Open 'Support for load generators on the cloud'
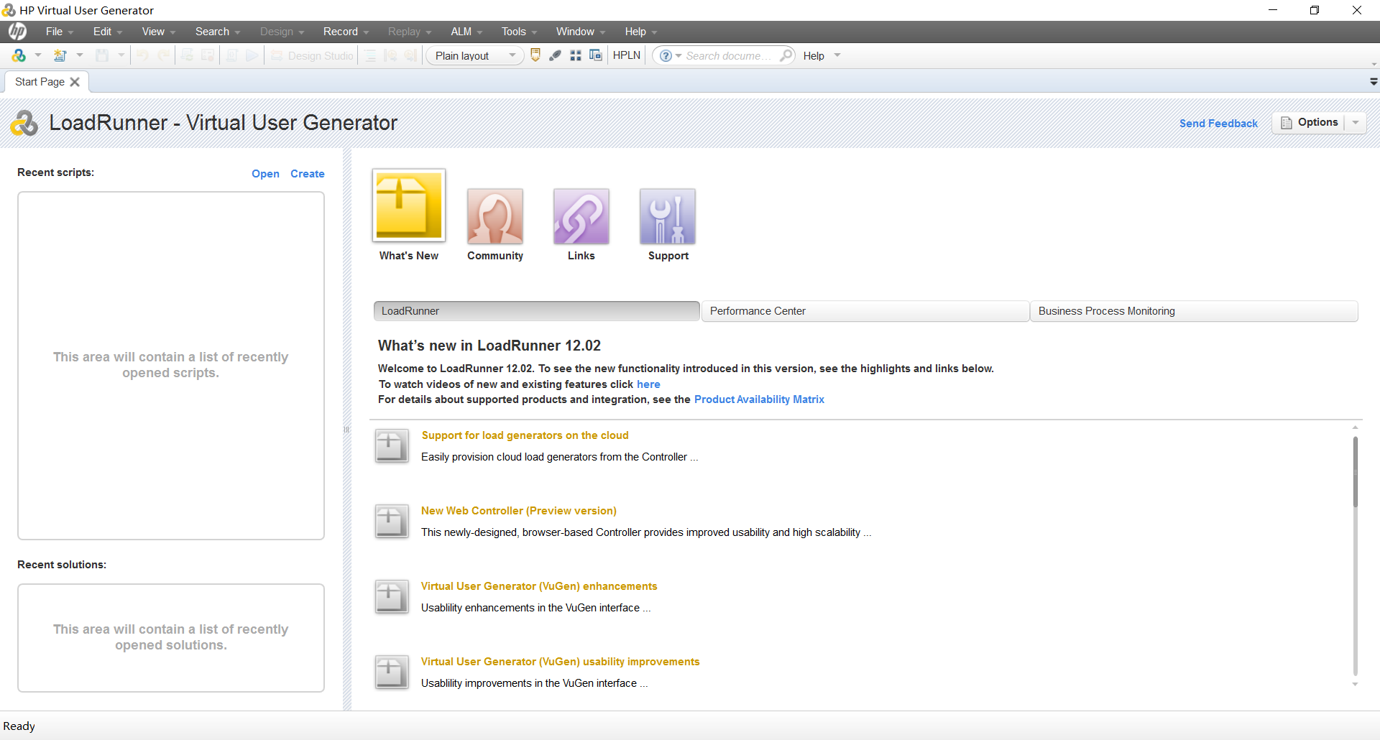This screenshot has width=1380, height=740. pos(525,435)
